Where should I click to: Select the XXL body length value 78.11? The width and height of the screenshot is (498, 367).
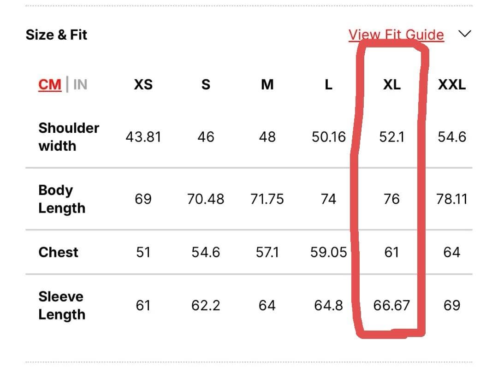click(452, 199)
